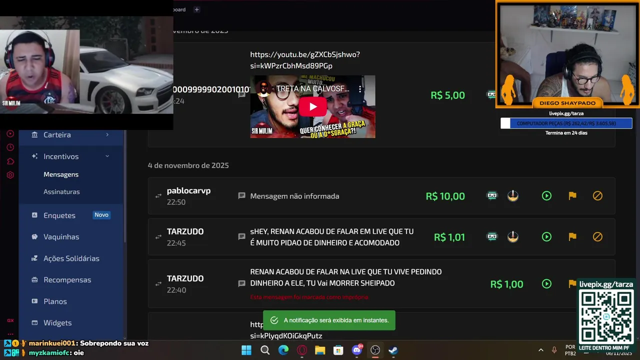
Task: Open File Explorer from the taskbar
Action: 320,350
